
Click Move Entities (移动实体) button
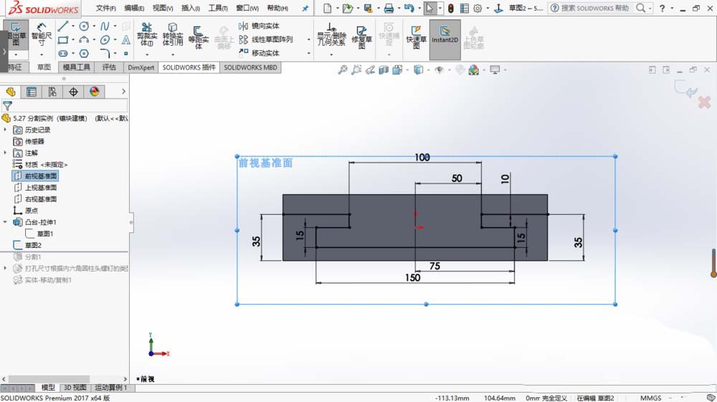(260, 53)
